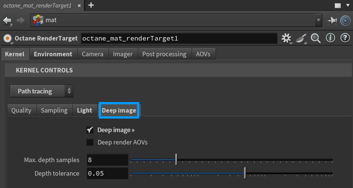This screenshot has width=353, height=188.
Task: Click the mat network icon
Action: tap(38, 20)
